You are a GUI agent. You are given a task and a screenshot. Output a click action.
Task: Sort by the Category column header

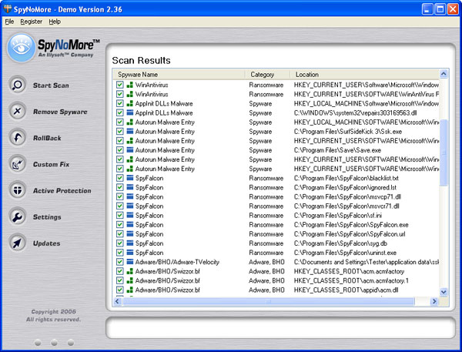tap(268, 74)
